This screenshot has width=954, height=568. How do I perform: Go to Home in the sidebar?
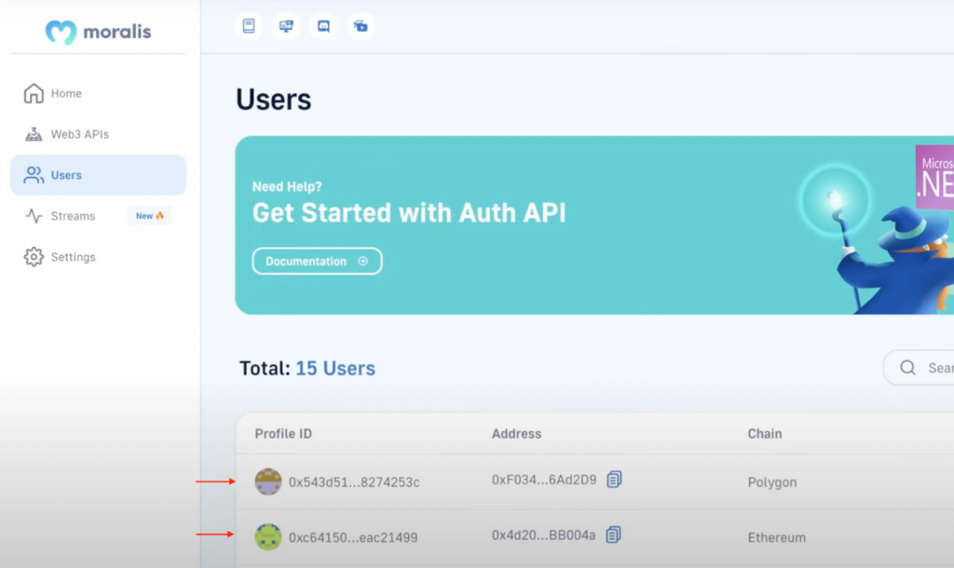(98, 94)
